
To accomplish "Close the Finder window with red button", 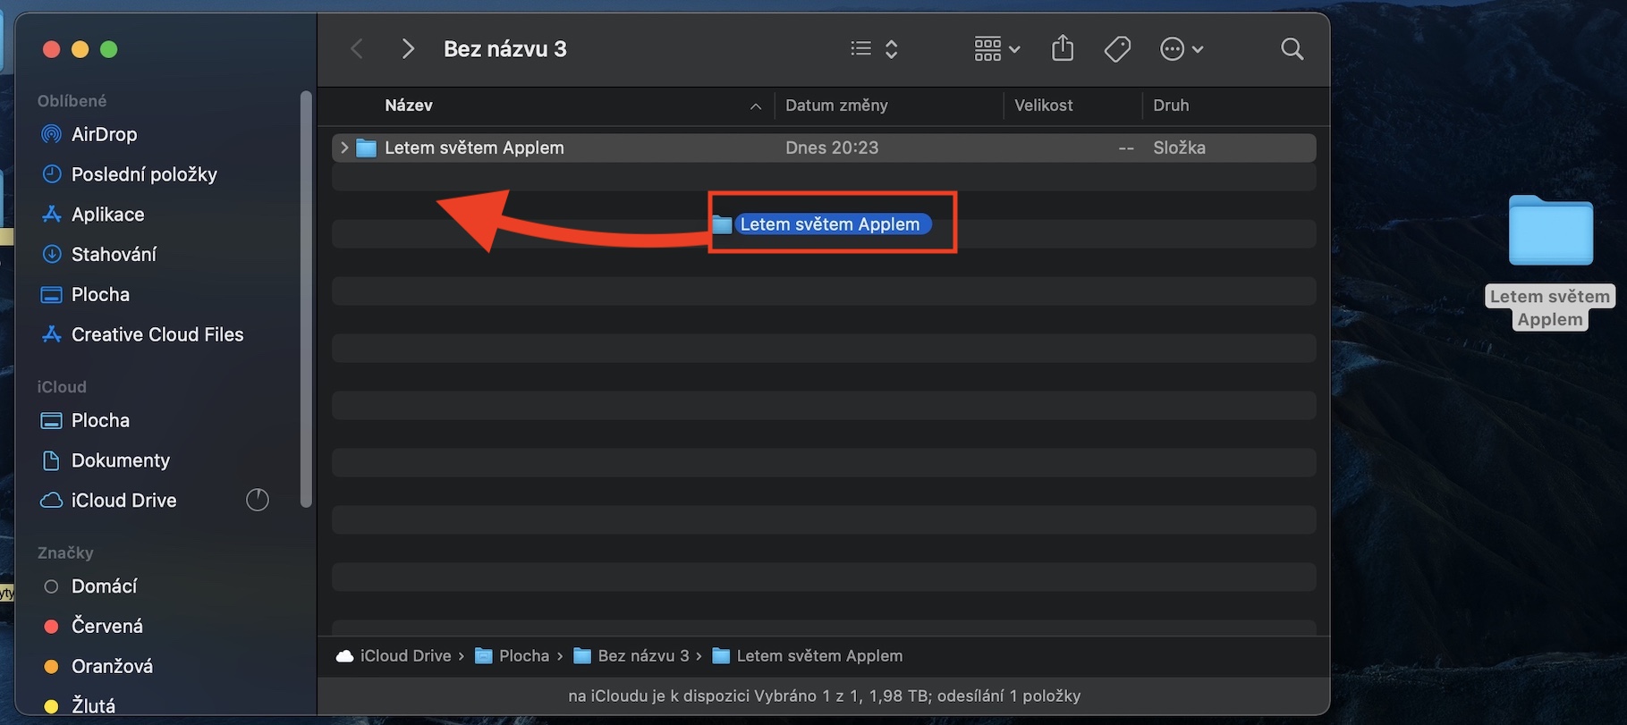I will (52, 49).
